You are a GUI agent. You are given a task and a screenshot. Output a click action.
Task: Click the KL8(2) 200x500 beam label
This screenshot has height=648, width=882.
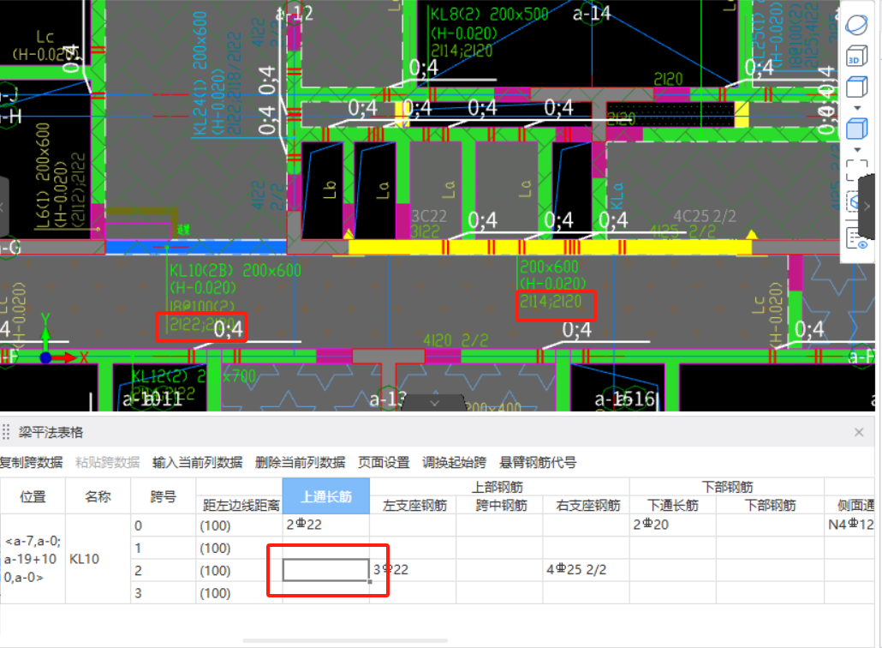tap(489, 14)
